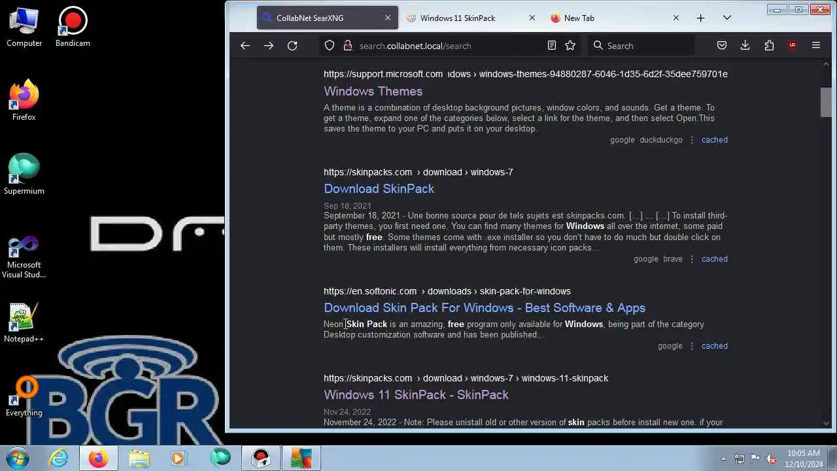Select the Everything desktop shortcut
Screen dimensions: 837x471
click(24, 397)
